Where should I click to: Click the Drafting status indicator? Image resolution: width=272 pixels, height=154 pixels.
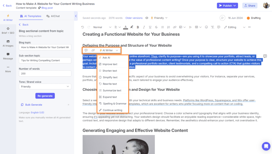[x=254, y=18]
